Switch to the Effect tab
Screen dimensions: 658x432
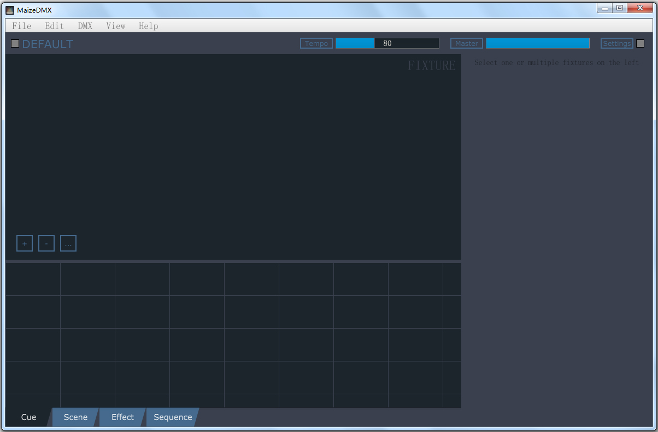pos(122,417)
